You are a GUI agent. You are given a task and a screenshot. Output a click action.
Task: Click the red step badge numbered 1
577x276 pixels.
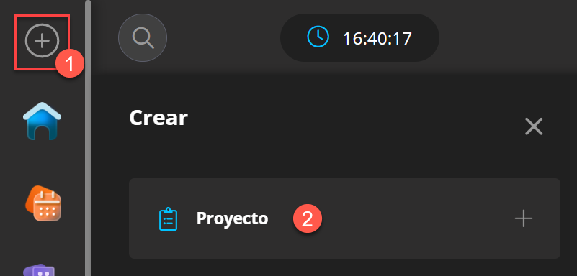pyautogui.click(x=70, y=63)
